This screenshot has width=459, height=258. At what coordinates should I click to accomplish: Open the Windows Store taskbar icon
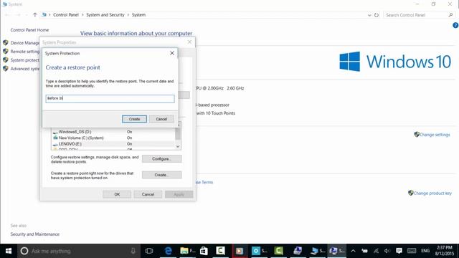204,251
